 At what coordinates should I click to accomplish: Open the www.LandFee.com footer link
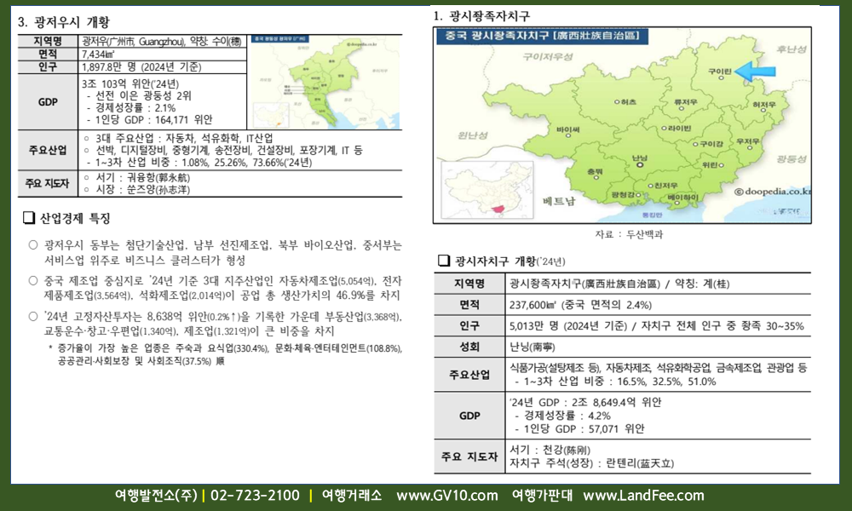click(x=643, y=496)
